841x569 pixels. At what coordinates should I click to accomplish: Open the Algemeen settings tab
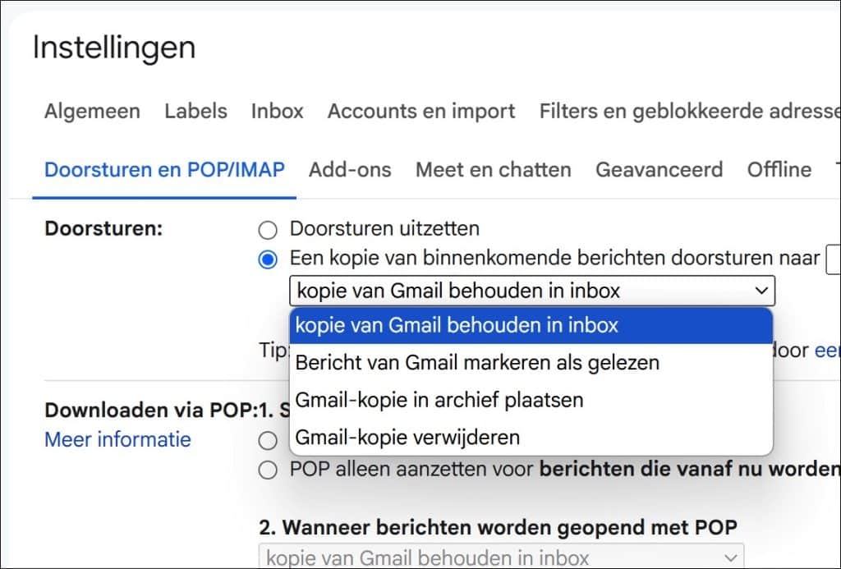pos(92,111)
